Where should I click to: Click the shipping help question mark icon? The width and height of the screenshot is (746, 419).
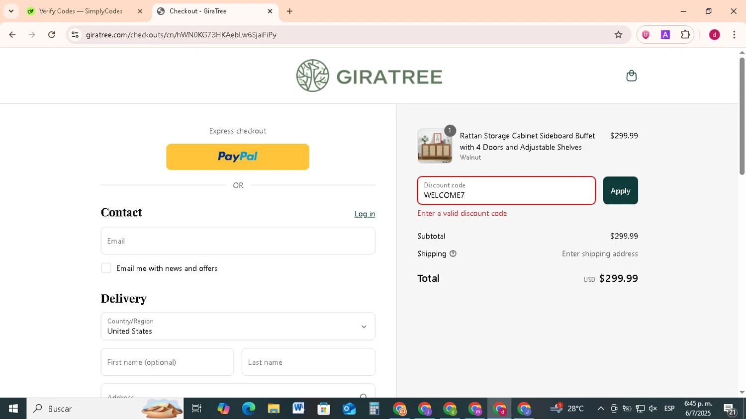(453, 253)
